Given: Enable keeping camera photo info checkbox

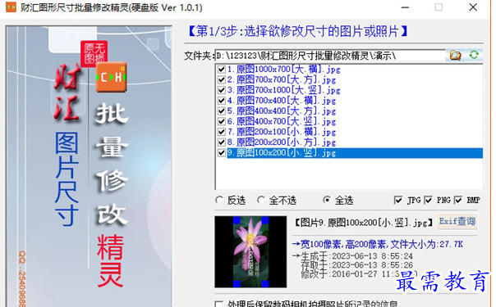Looking at the screenshot, I should pos(218,305).
